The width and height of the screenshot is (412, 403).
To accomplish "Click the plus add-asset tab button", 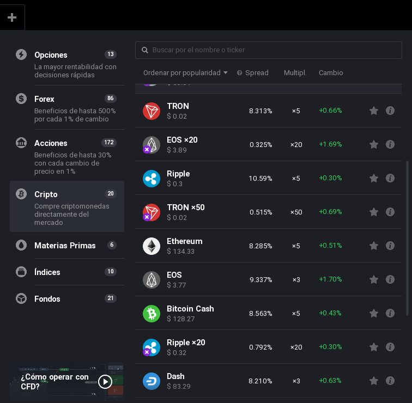I will coord(12,17).
